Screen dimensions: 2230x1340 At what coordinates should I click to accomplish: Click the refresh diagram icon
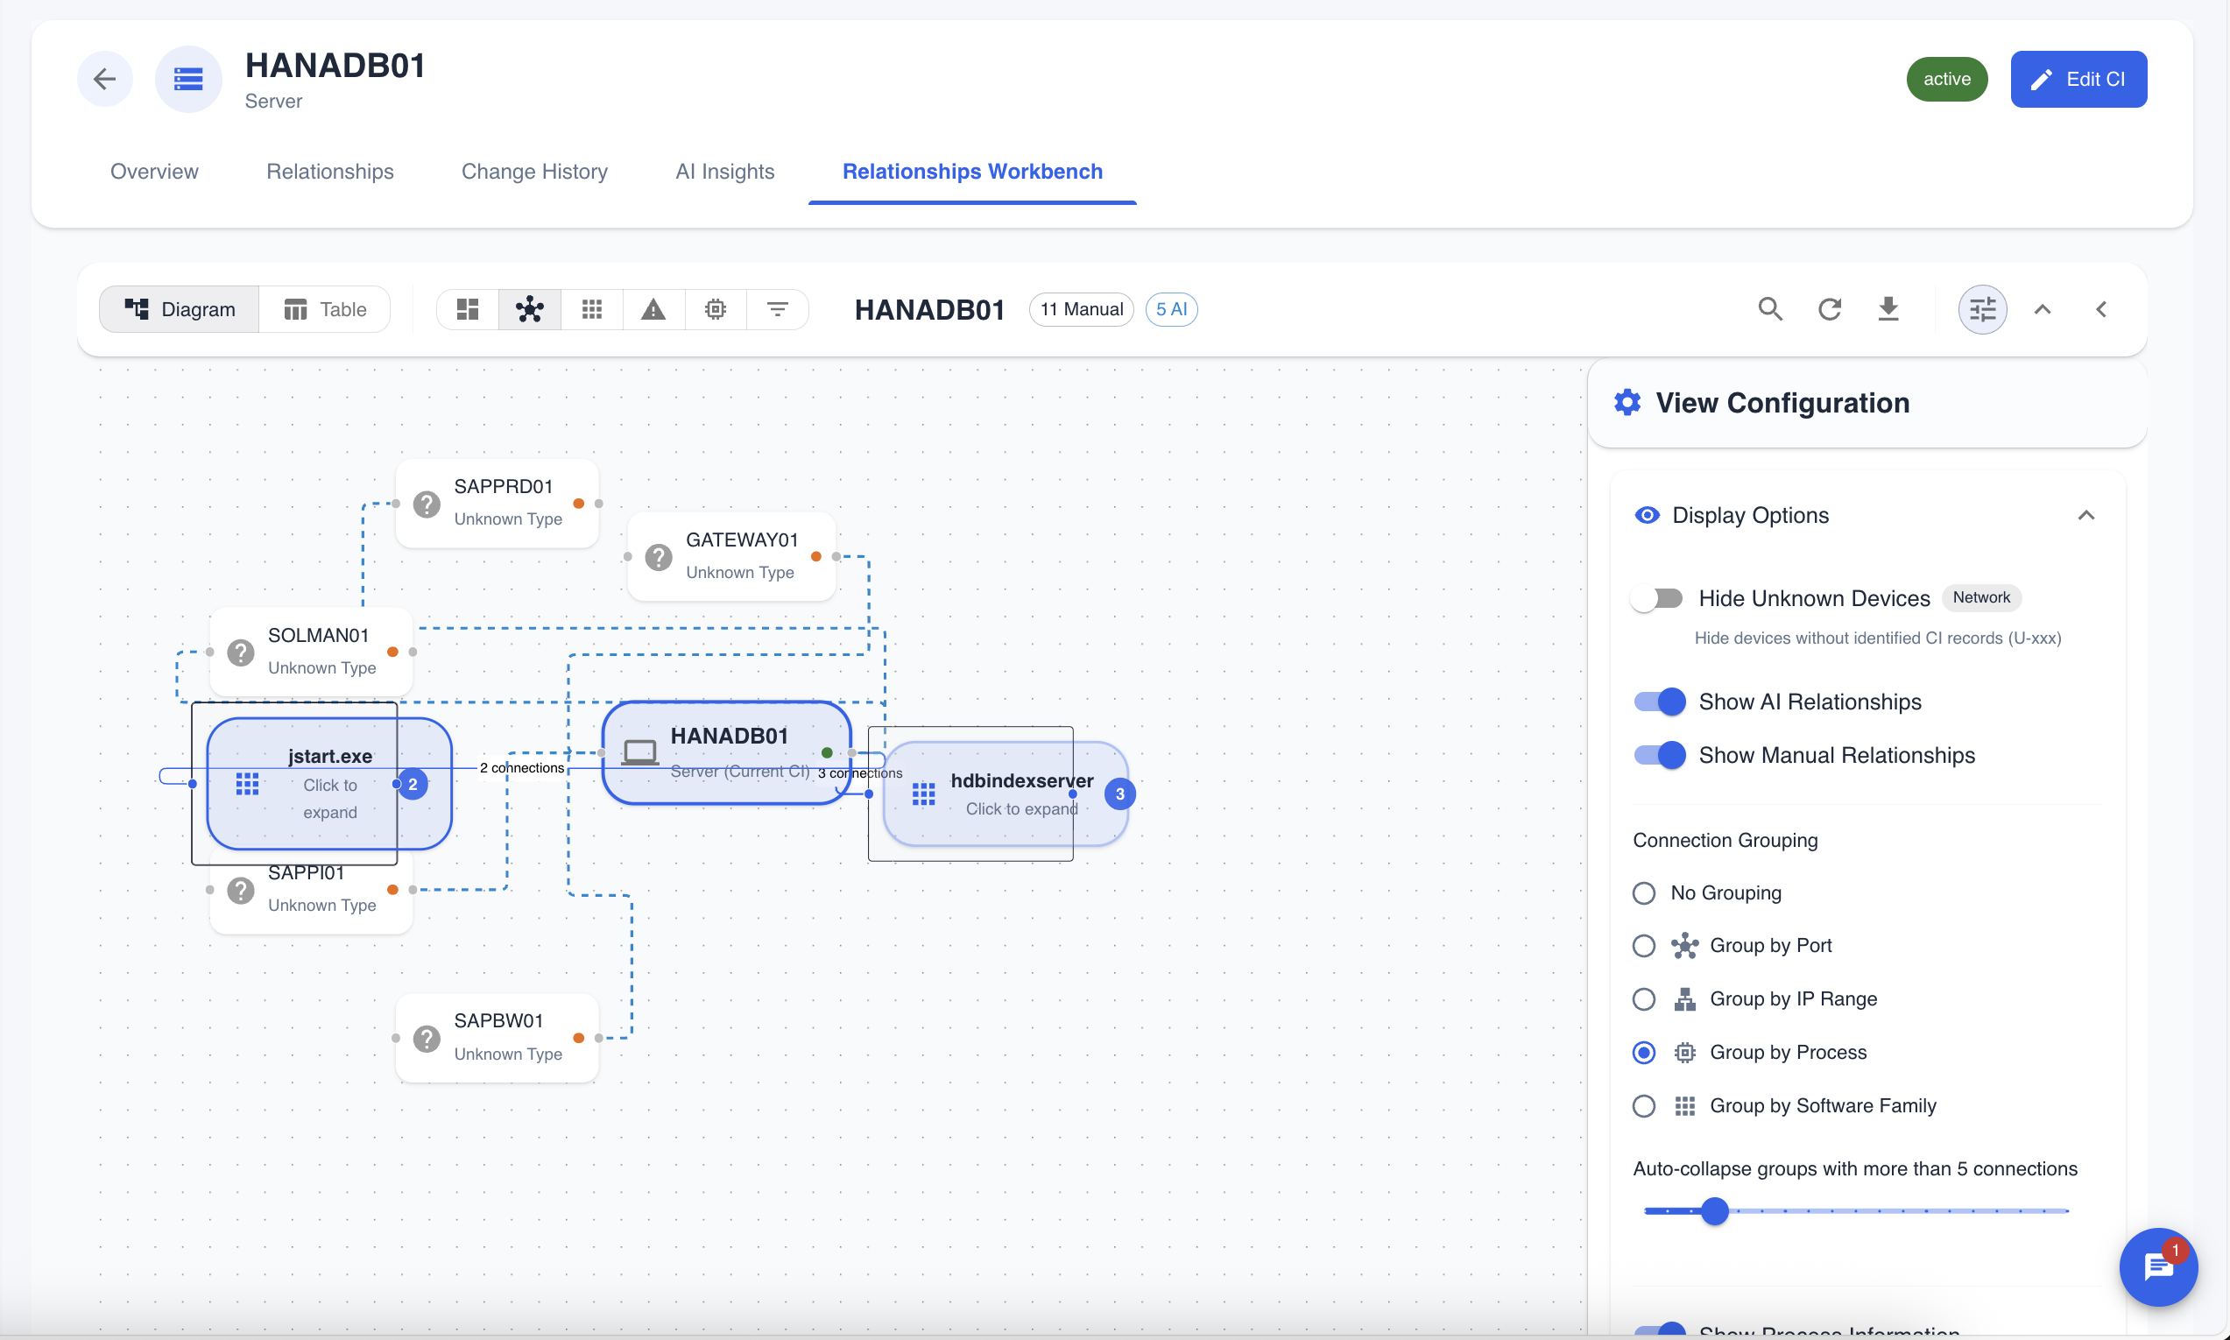(x=1829, y=310)
